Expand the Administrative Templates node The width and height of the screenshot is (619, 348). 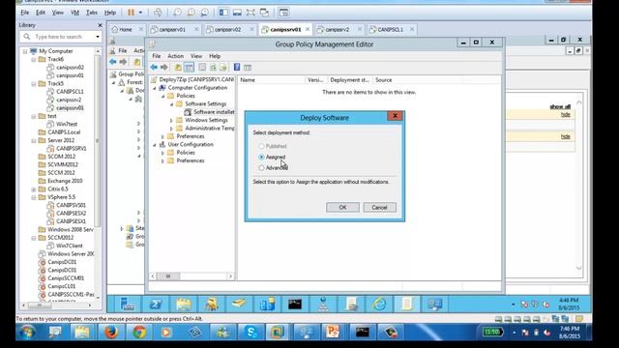[171, 129]
